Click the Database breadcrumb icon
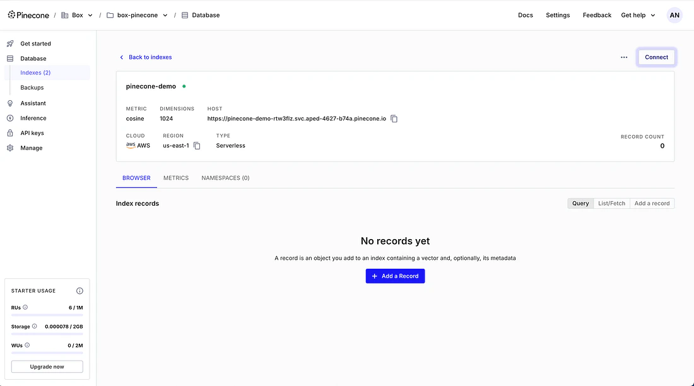This screenshot has width=694, height=386. tap(185, 15)
